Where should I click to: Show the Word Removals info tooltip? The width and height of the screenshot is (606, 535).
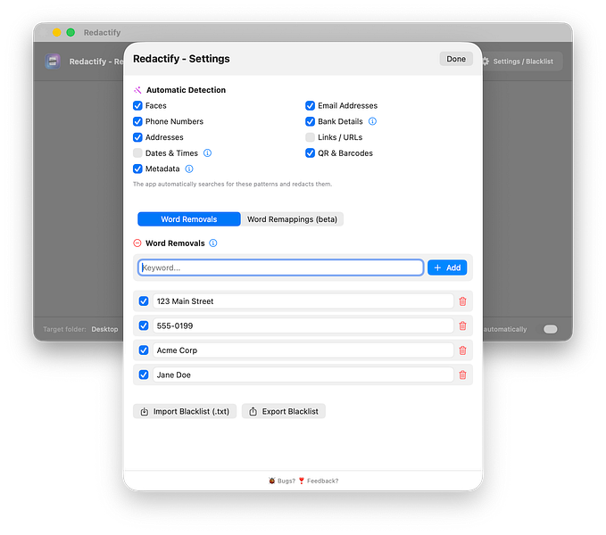click(213, 243)
